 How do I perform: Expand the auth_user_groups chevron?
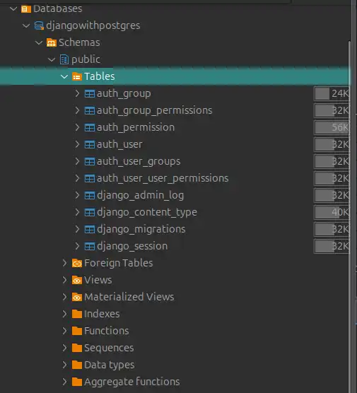pos(77,161)
